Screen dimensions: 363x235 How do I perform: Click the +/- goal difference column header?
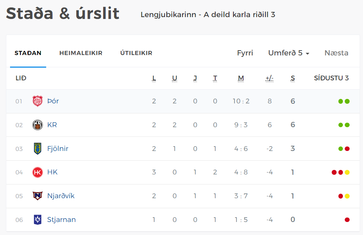[x=270, y=78]
